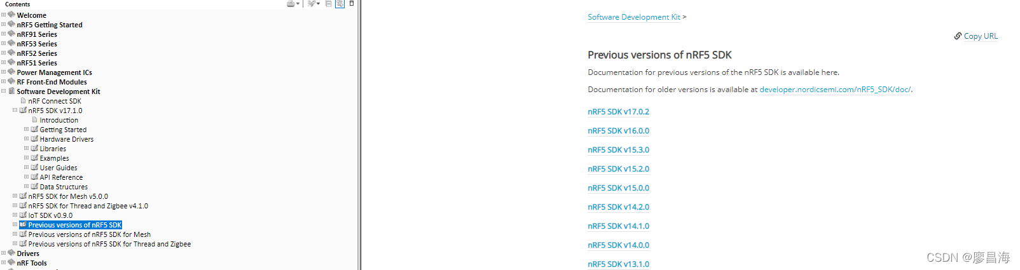Expand the RF Front-End Modules node
Screen dimensions: 1020x270
point(3,81)
